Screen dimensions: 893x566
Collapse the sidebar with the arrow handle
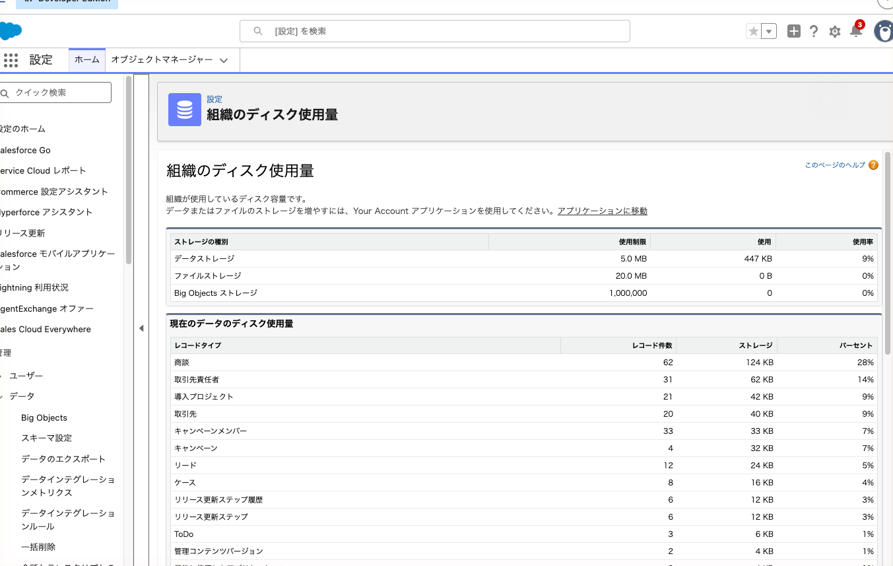click(x=141, y=328)
